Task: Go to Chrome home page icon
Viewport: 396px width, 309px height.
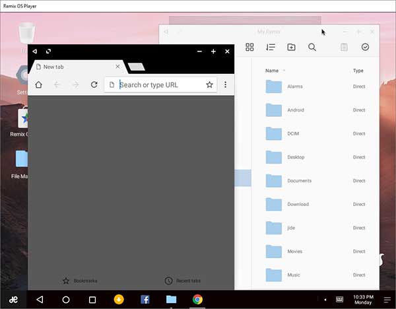Action: (x=39, y=85)
